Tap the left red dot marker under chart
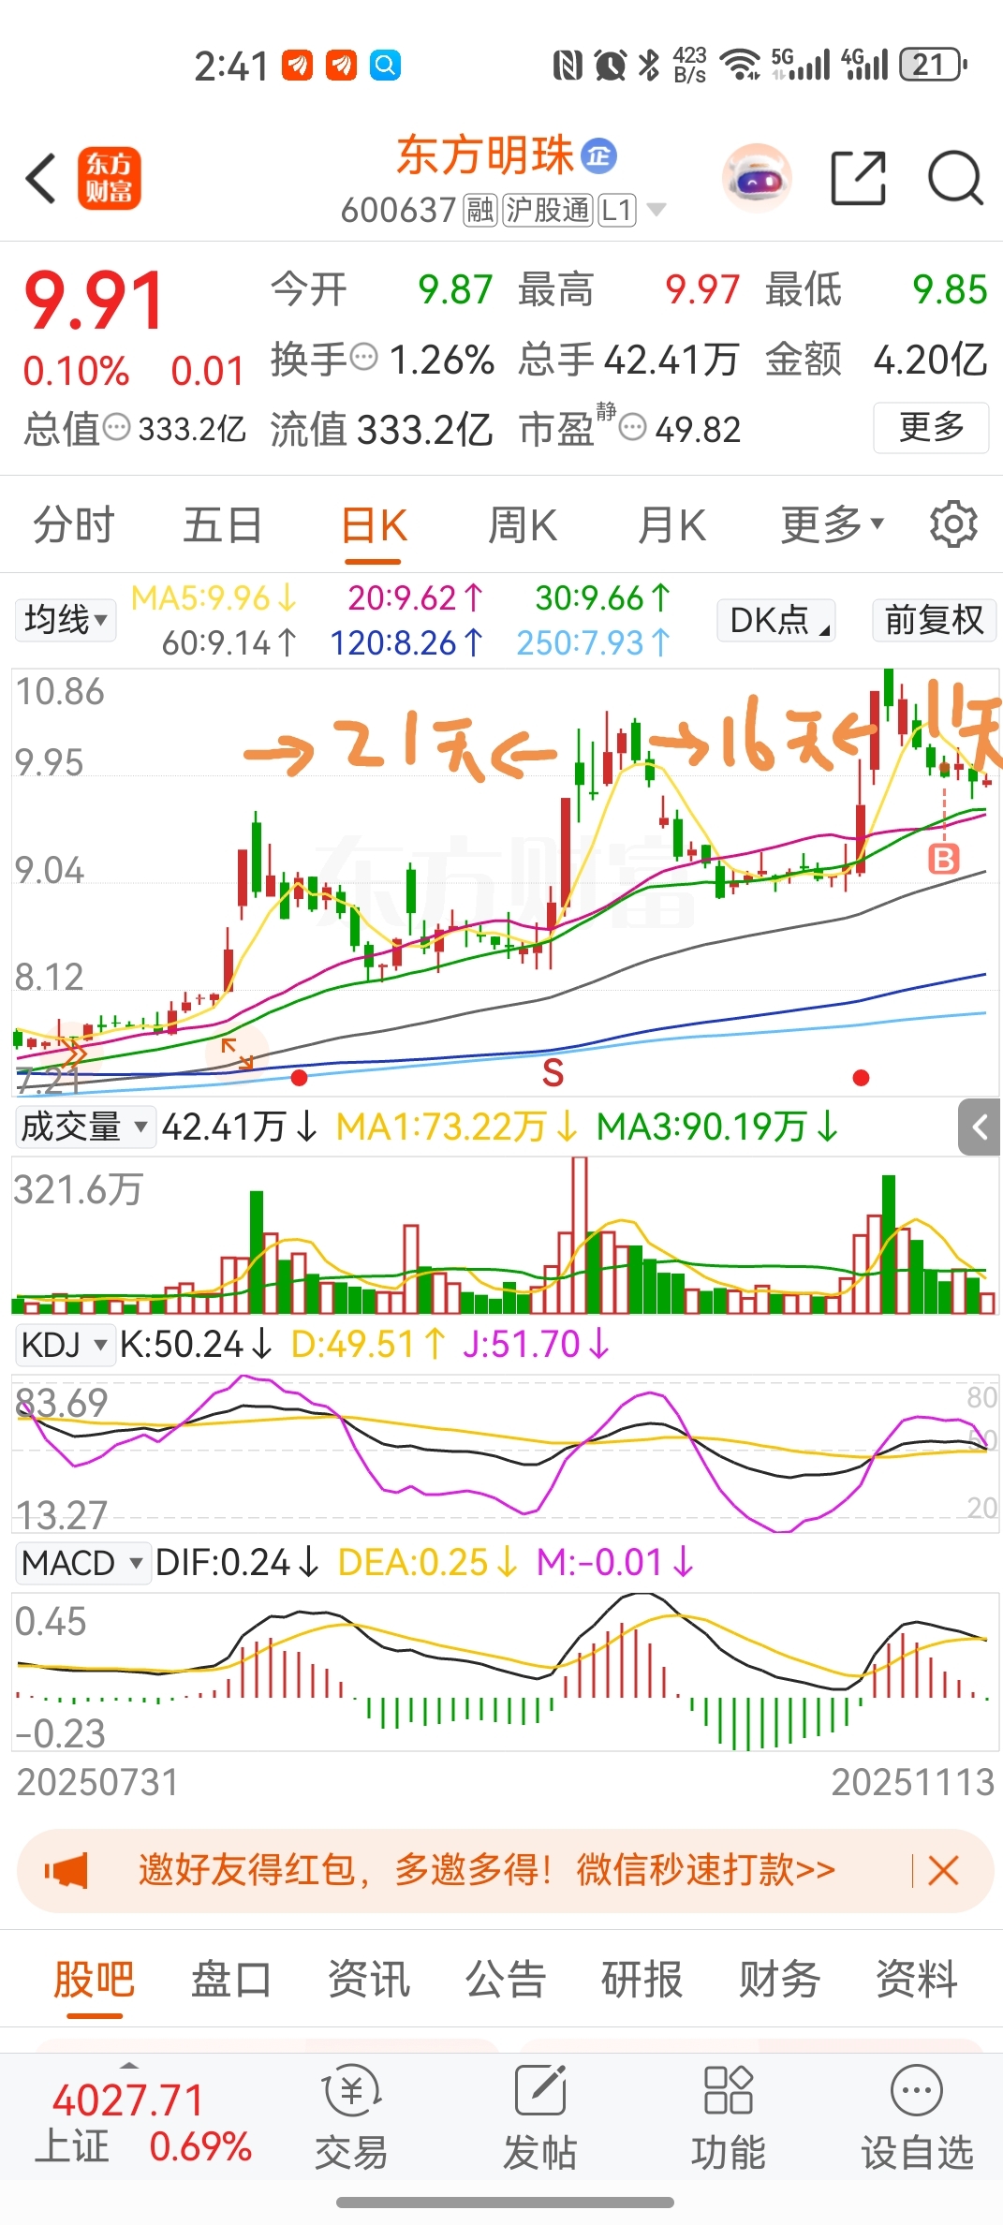Screen dimensions: 1003x2225 pos(300,1078)
